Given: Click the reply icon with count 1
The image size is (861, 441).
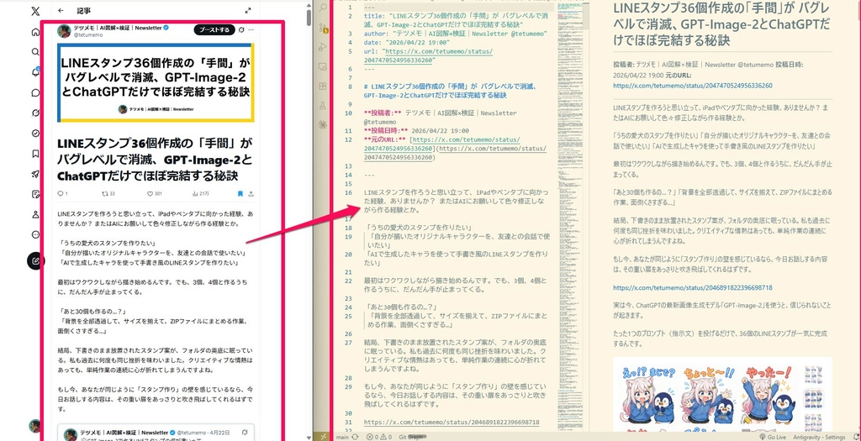Looking at the screenshot, I should pos(62,194).
